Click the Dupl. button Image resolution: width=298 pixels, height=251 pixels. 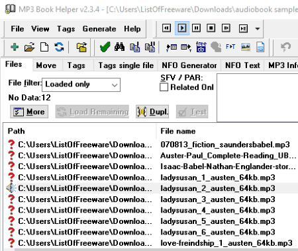(152, 112)
